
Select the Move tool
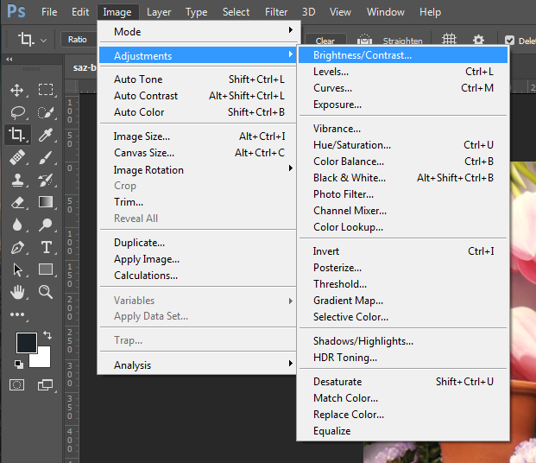tap(17, 89)
